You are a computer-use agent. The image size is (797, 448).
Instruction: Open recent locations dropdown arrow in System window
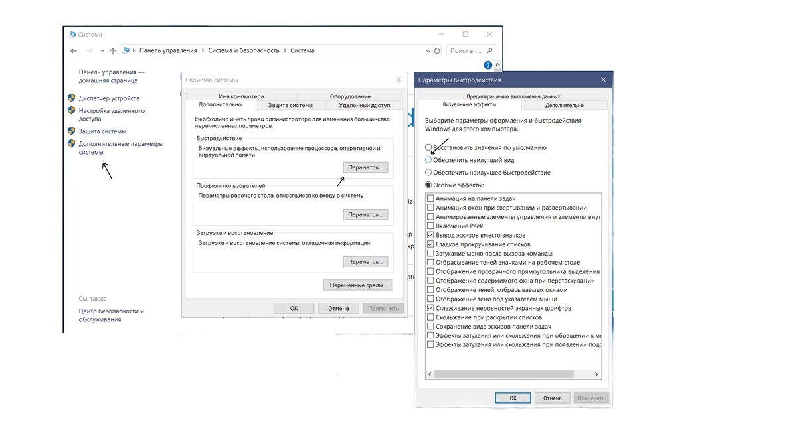tap(102, 50)
